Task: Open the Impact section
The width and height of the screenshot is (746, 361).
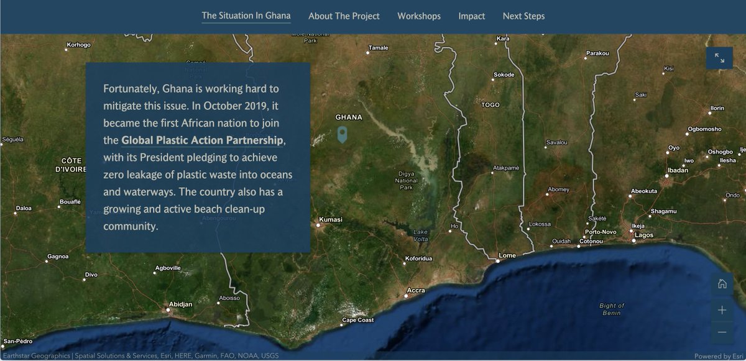Action: pyautogui.click(x=472, y=16)
